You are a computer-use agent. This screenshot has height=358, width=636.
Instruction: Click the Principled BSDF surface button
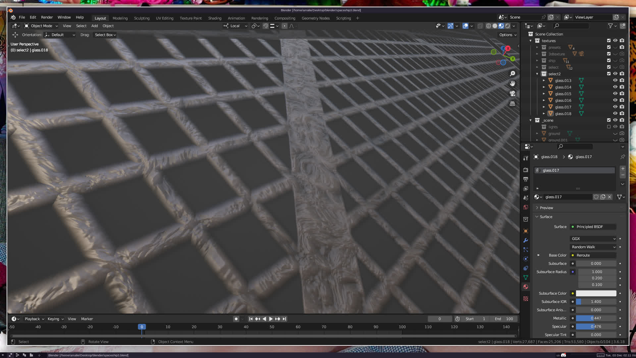coord(593,227)
